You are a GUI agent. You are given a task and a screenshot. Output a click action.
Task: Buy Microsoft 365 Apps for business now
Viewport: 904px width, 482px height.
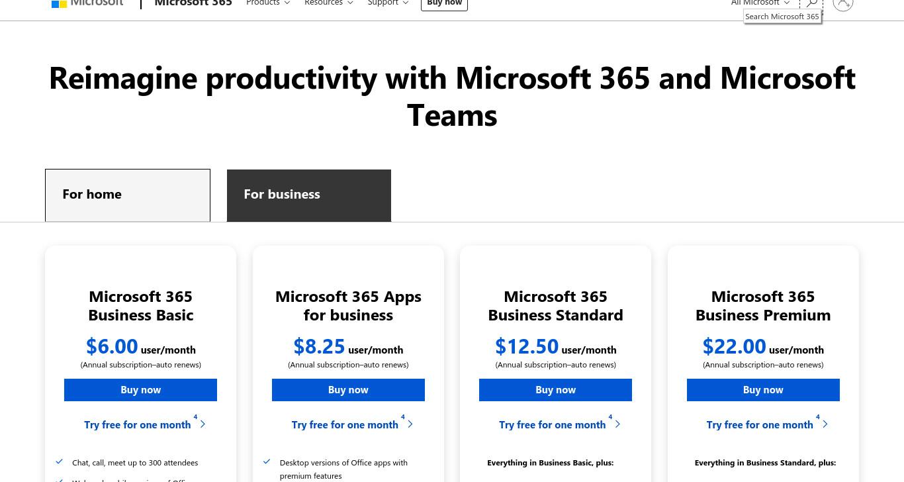coord(348,390)
